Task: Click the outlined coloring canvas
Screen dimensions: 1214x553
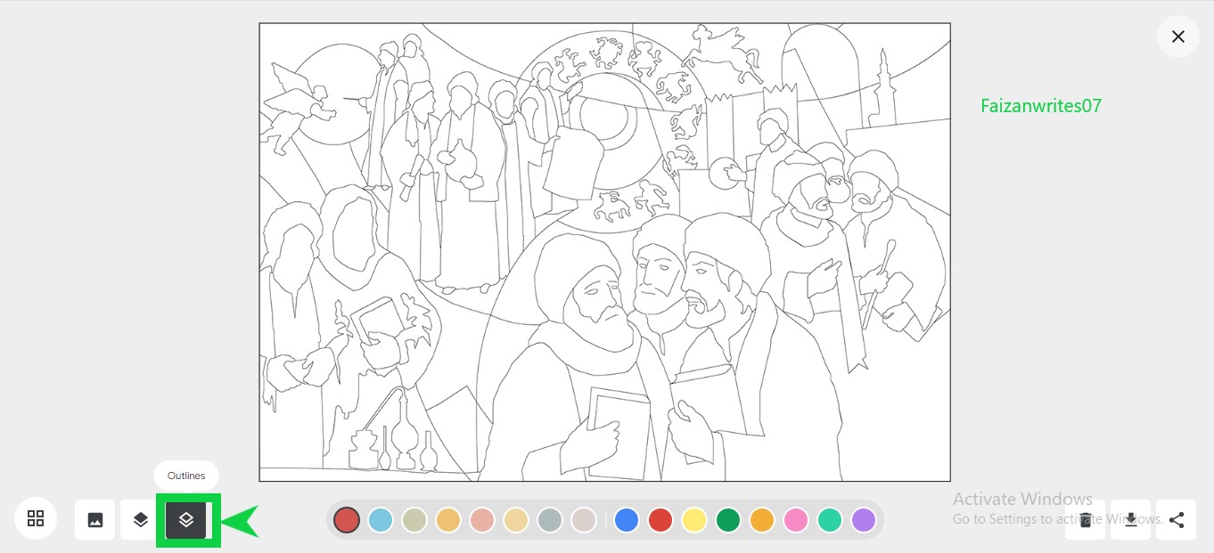Action: click(604, 252)
